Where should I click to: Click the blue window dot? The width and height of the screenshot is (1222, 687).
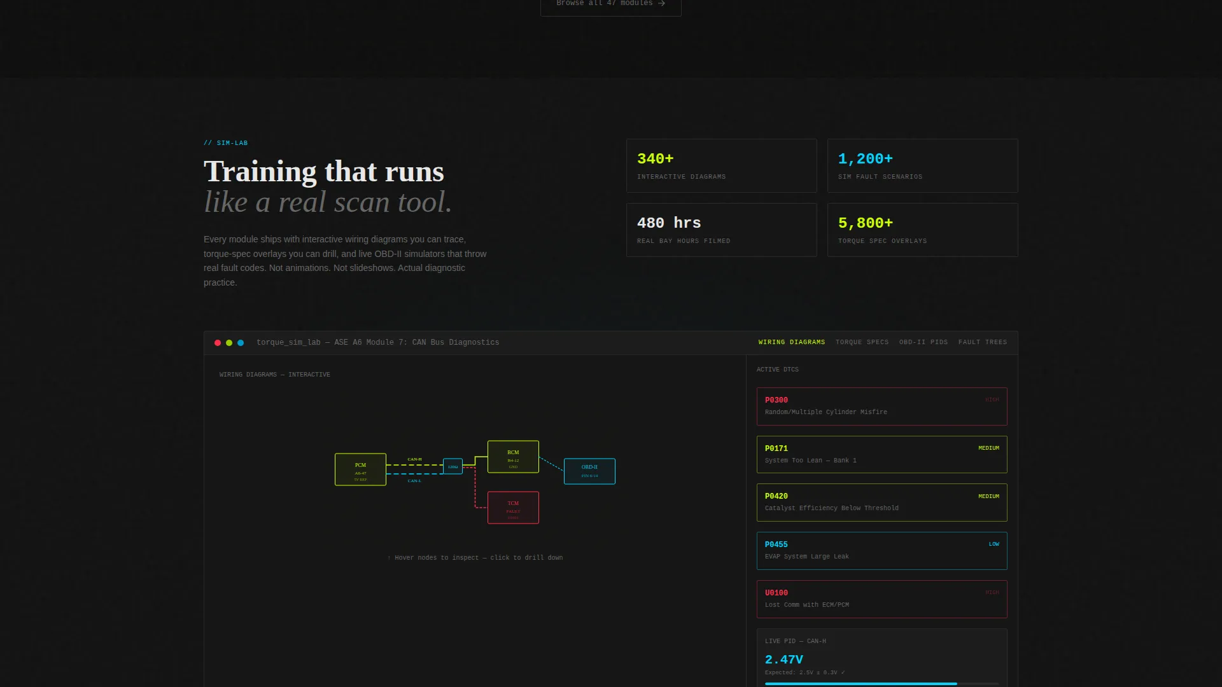coord(241,343)
